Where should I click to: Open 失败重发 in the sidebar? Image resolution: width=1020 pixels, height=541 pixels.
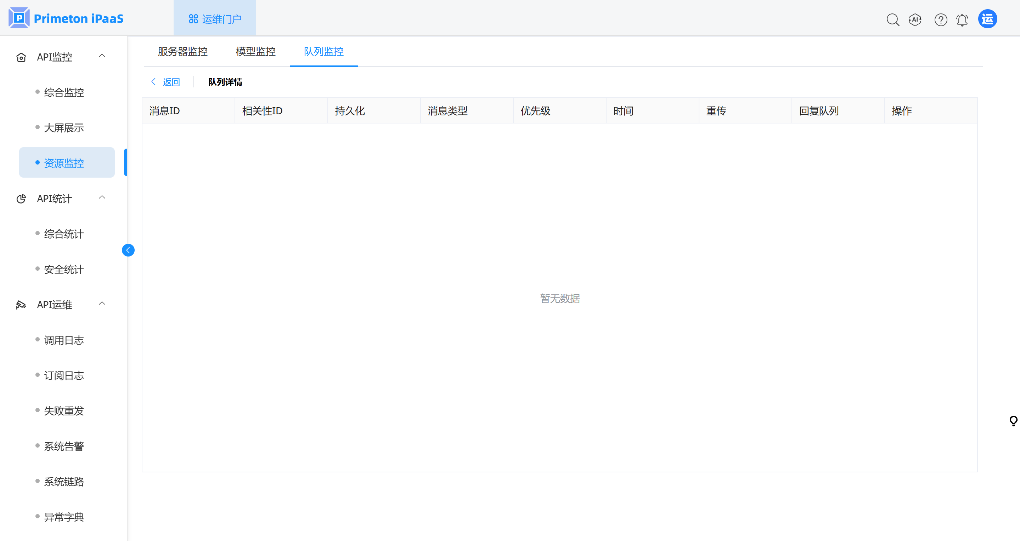(64, 411)
